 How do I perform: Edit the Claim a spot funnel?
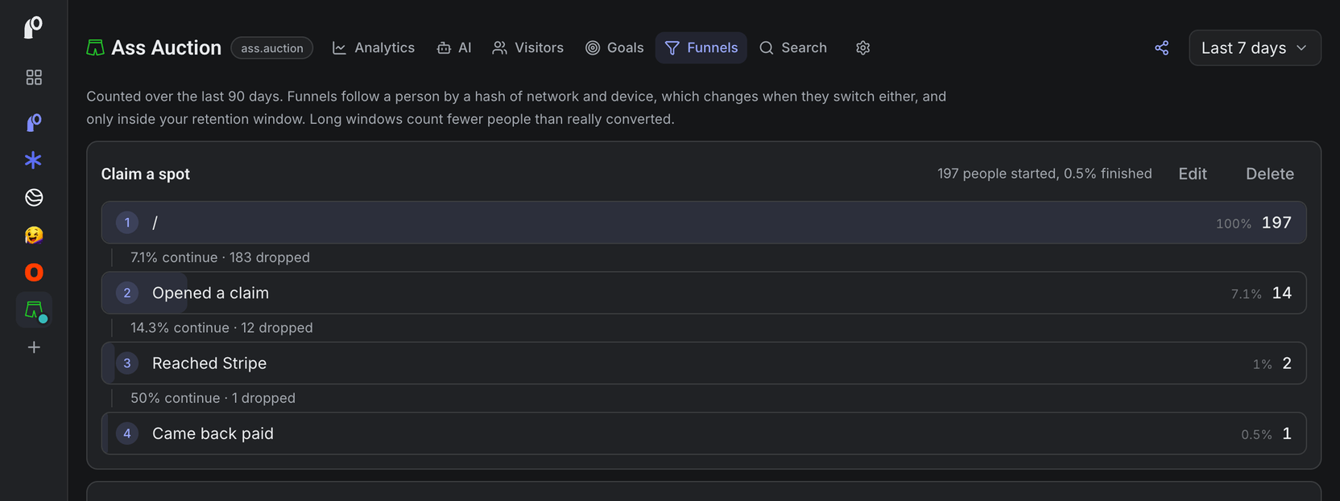tap(1193, 174)
